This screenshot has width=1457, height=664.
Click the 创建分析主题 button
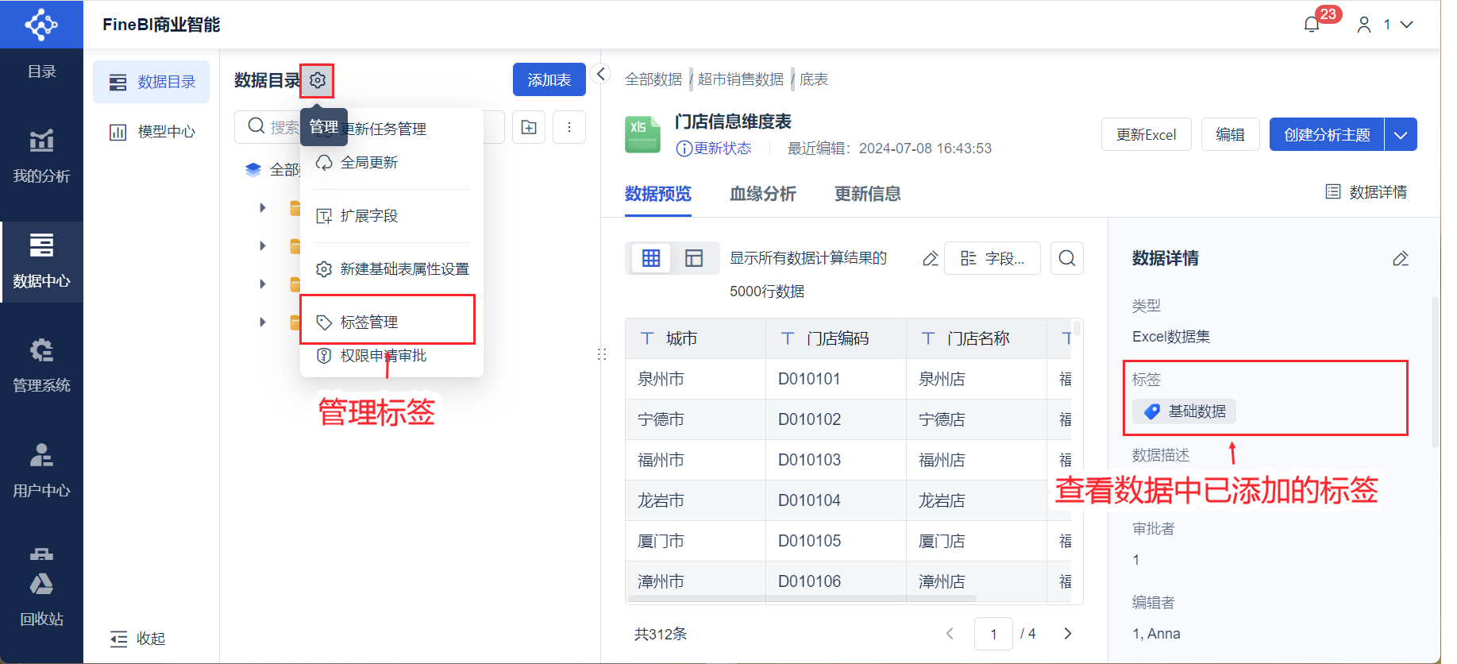point(1327,134)
